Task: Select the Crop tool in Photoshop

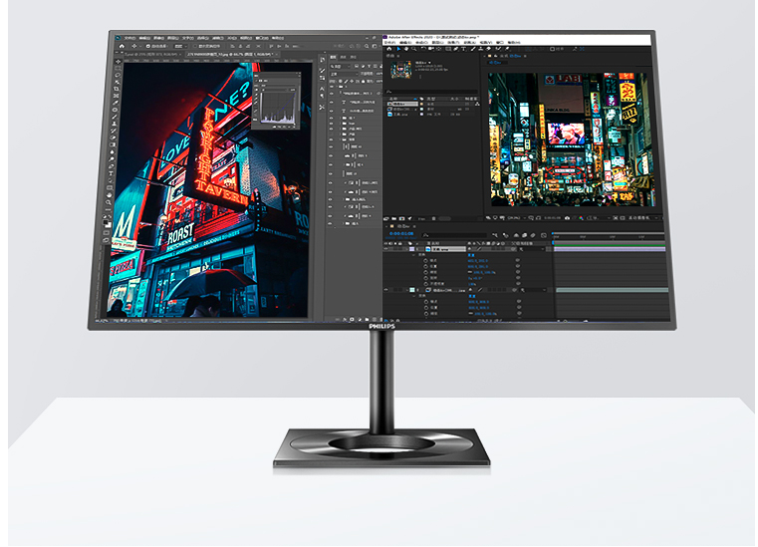Action: tap(117, 89)
